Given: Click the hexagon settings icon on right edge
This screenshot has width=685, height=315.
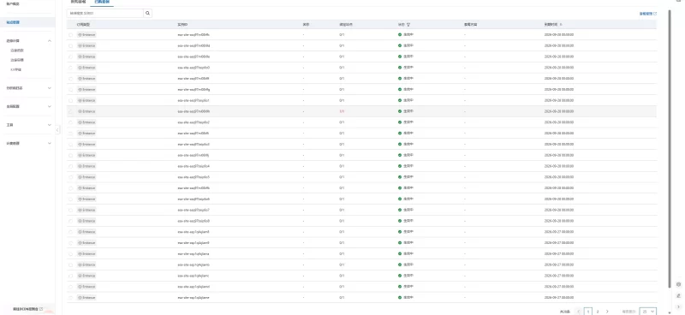Looking at the screenshot, I should click(678, 284).
